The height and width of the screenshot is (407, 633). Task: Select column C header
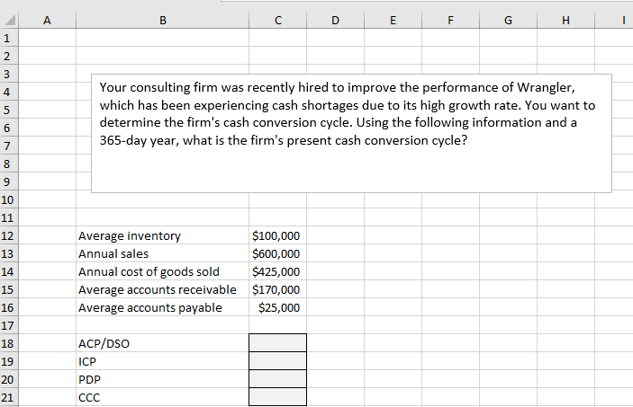pyautogui.click(x=277, y=20)
